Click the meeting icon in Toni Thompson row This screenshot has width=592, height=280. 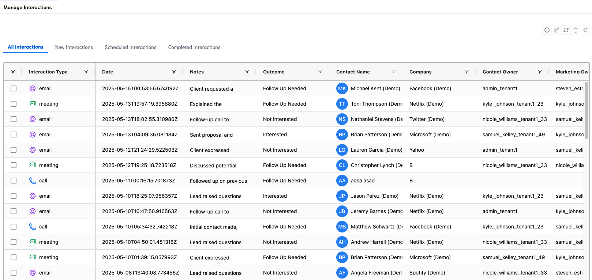point(33,104)
